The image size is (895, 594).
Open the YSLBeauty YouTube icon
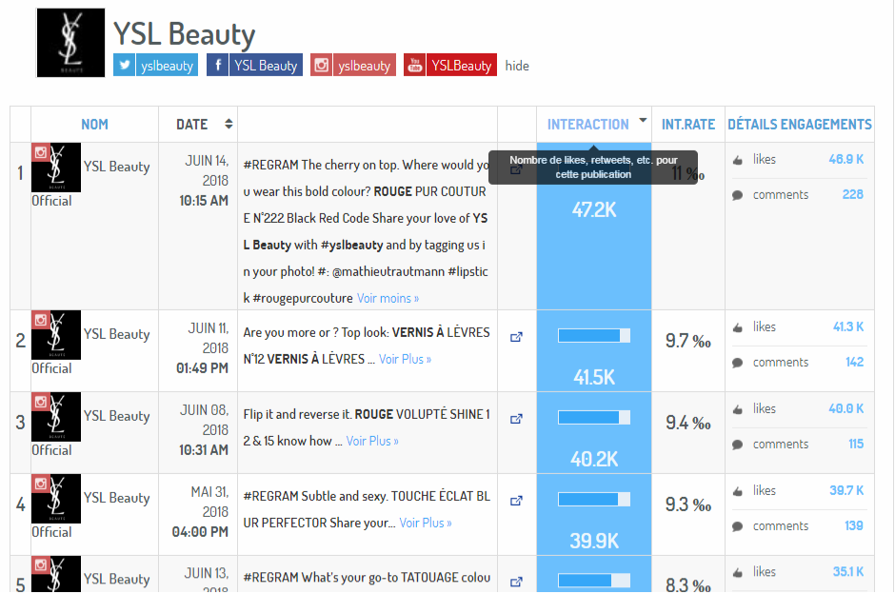[x=415, y=65]
